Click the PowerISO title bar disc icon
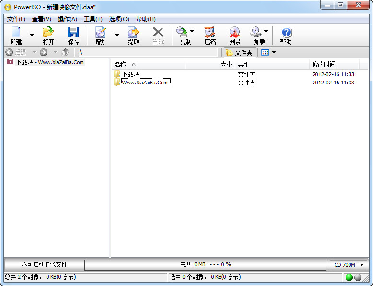This screenshot has width=373, height=286. click(x=8, y=7)
